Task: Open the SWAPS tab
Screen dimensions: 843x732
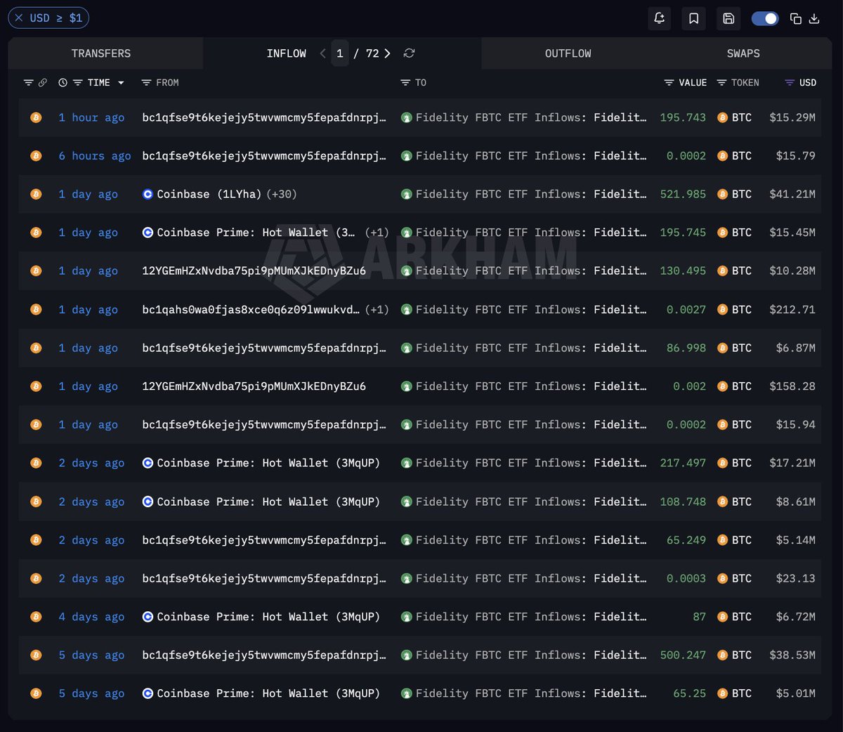Action: click(x=743, y=53)
